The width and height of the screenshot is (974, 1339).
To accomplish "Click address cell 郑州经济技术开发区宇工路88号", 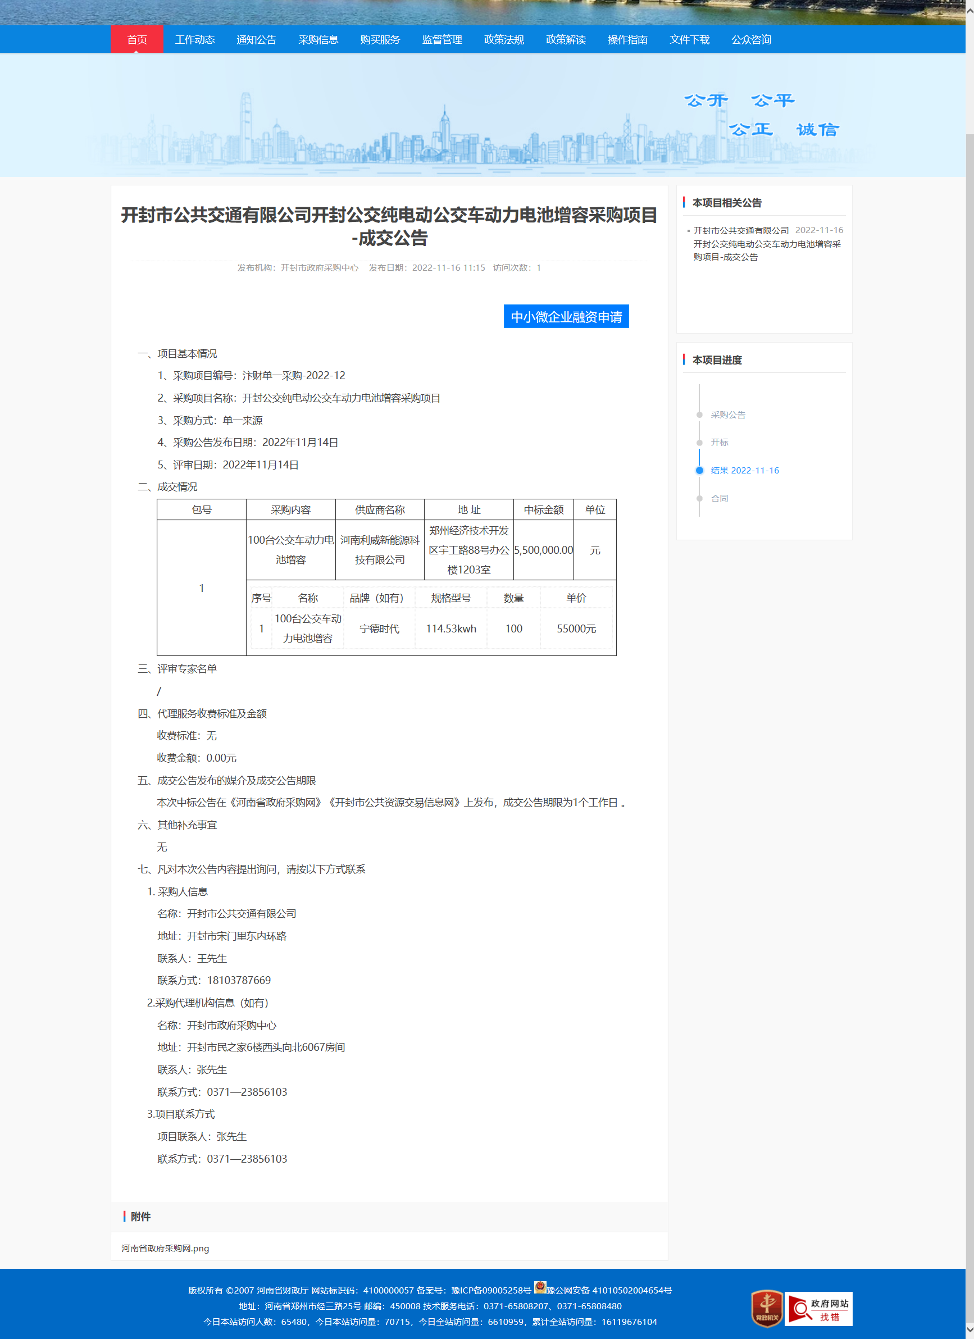I will point(468,550).
